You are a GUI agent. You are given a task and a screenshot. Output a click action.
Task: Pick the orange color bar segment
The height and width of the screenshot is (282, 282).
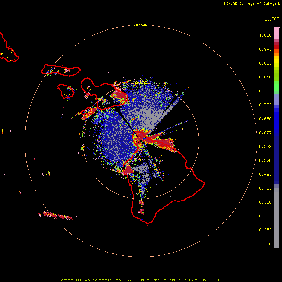click(277, 54)
